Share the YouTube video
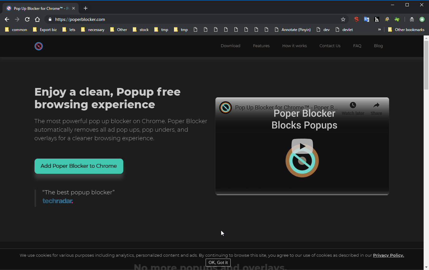Image resolution: width=429 pixels, height=270 pixels. click(376, 108)
